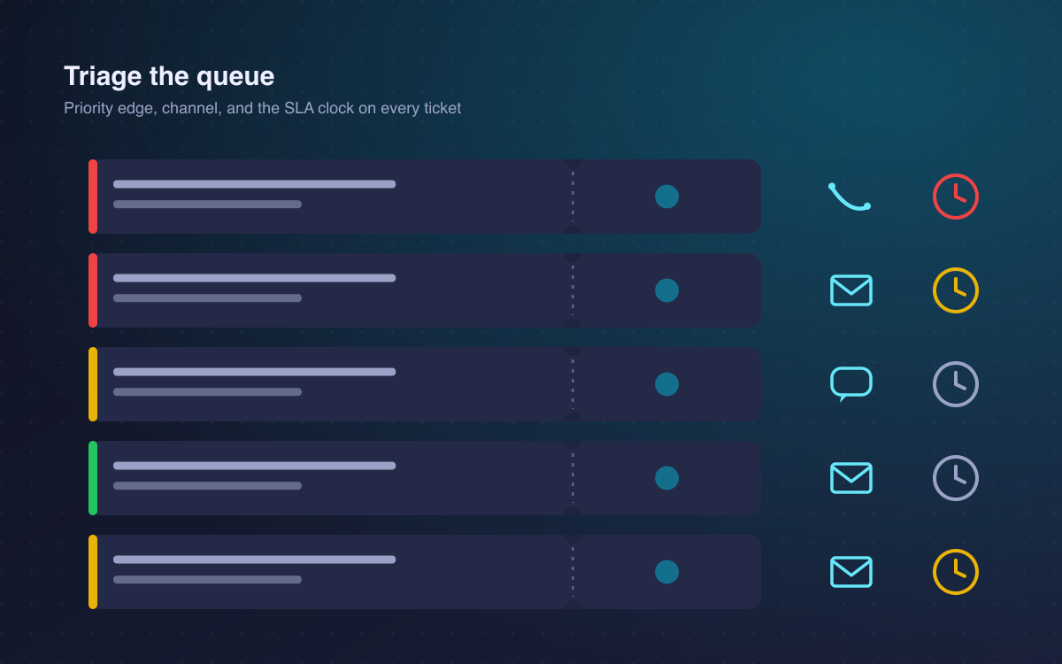Open the first red-priority ticket card
The width and height of the screenshot is (1062, 664).
click(x=425, y=197)
